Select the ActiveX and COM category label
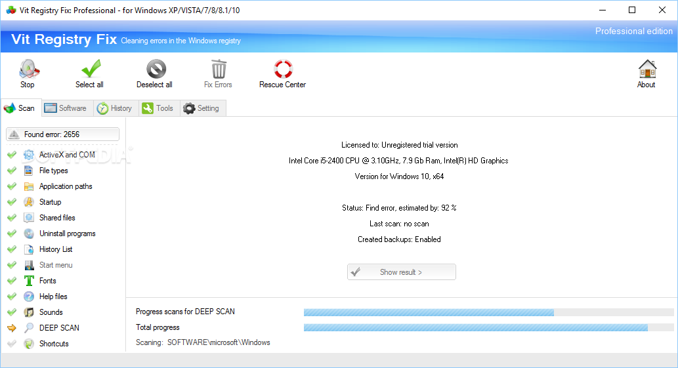The image size is (678, 368). 67,155
